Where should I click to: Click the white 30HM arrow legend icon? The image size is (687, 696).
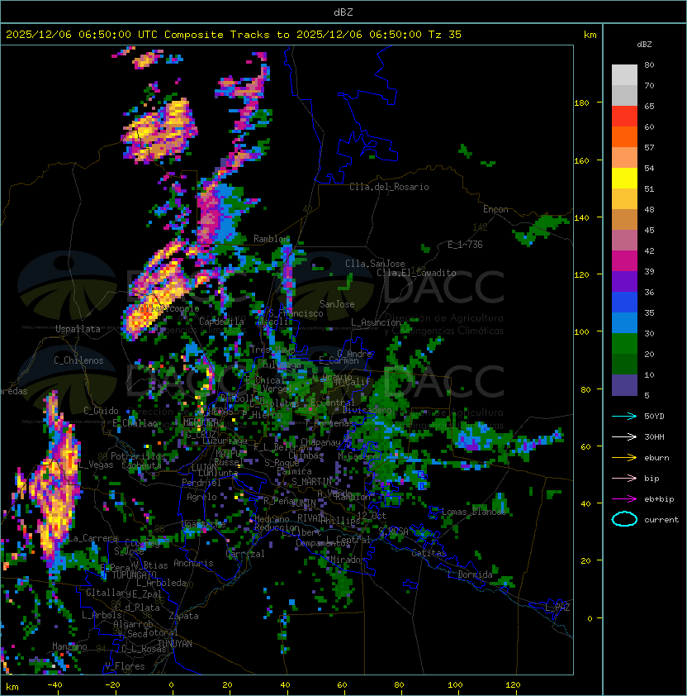coord(624,436)
